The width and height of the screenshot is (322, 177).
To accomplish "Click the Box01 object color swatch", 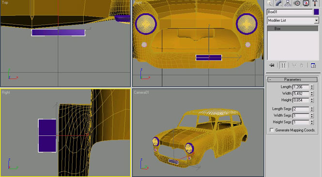I will [317, 12].
